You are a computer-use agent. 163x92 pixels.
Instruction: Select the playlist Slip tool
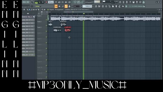36,10
